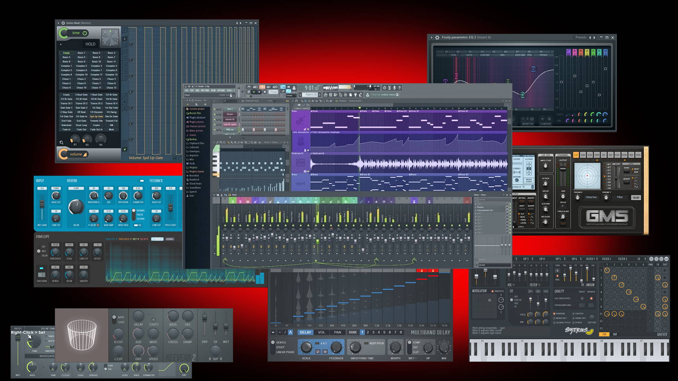Toggle MID mode on Reeverb 2
The height and width of the screenshot is (381, 678).
[x=114, y=317]
